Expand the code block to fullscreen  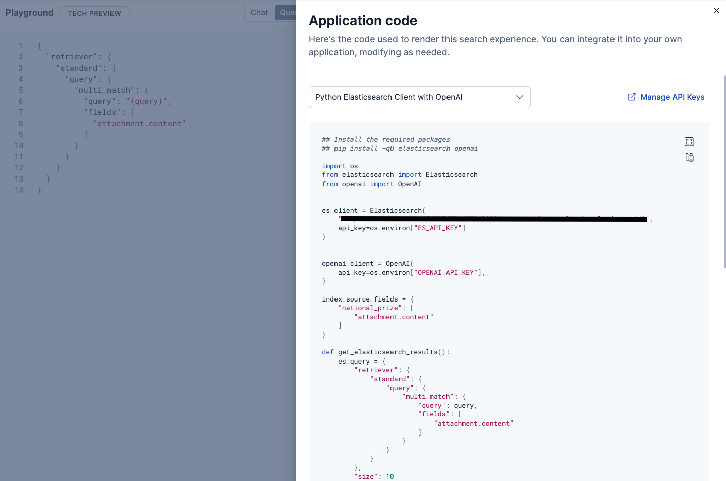point(689,142)
